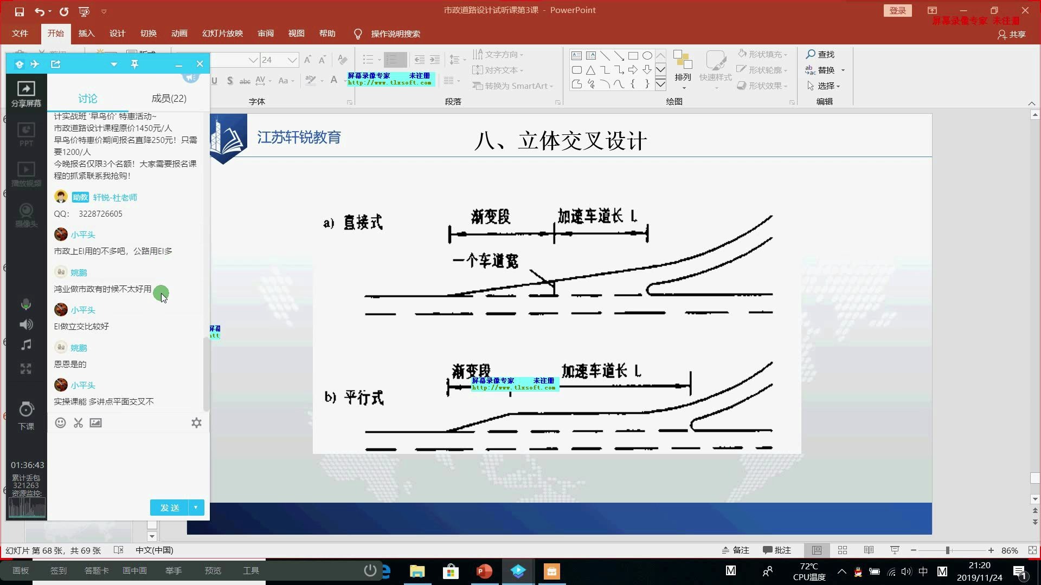
Task: Click the 登录 login button
Action: 897,10
